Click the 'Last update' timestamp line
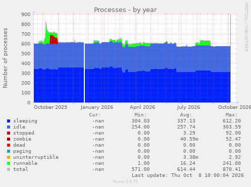 click(188, 175)
